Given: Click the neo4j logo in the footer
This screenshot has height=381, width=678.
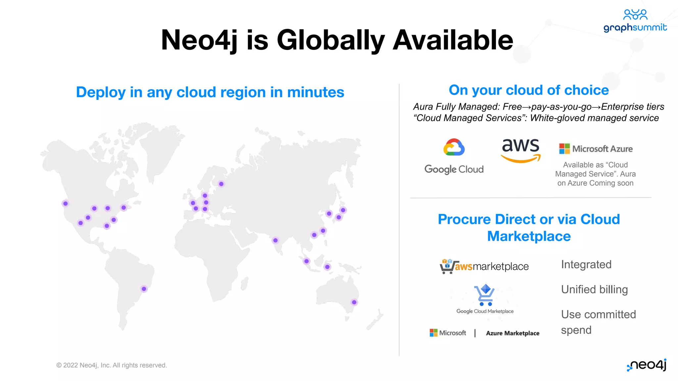Looking at the screenshot, I should click(x=647, y=365).
